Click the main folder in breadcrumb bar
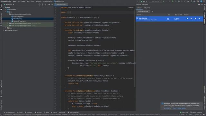The image size is (206, 116). pos(23,1)
